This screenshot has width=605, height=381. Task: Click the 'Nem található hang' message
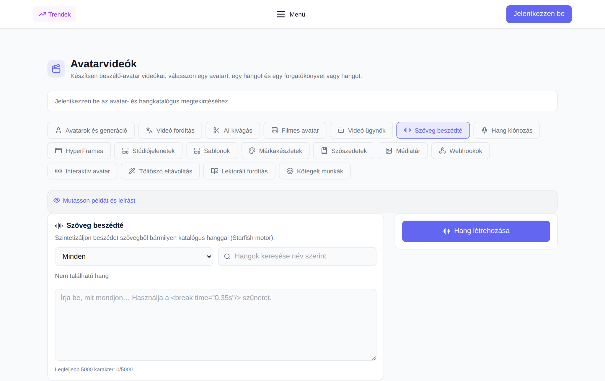pos(82,276)
